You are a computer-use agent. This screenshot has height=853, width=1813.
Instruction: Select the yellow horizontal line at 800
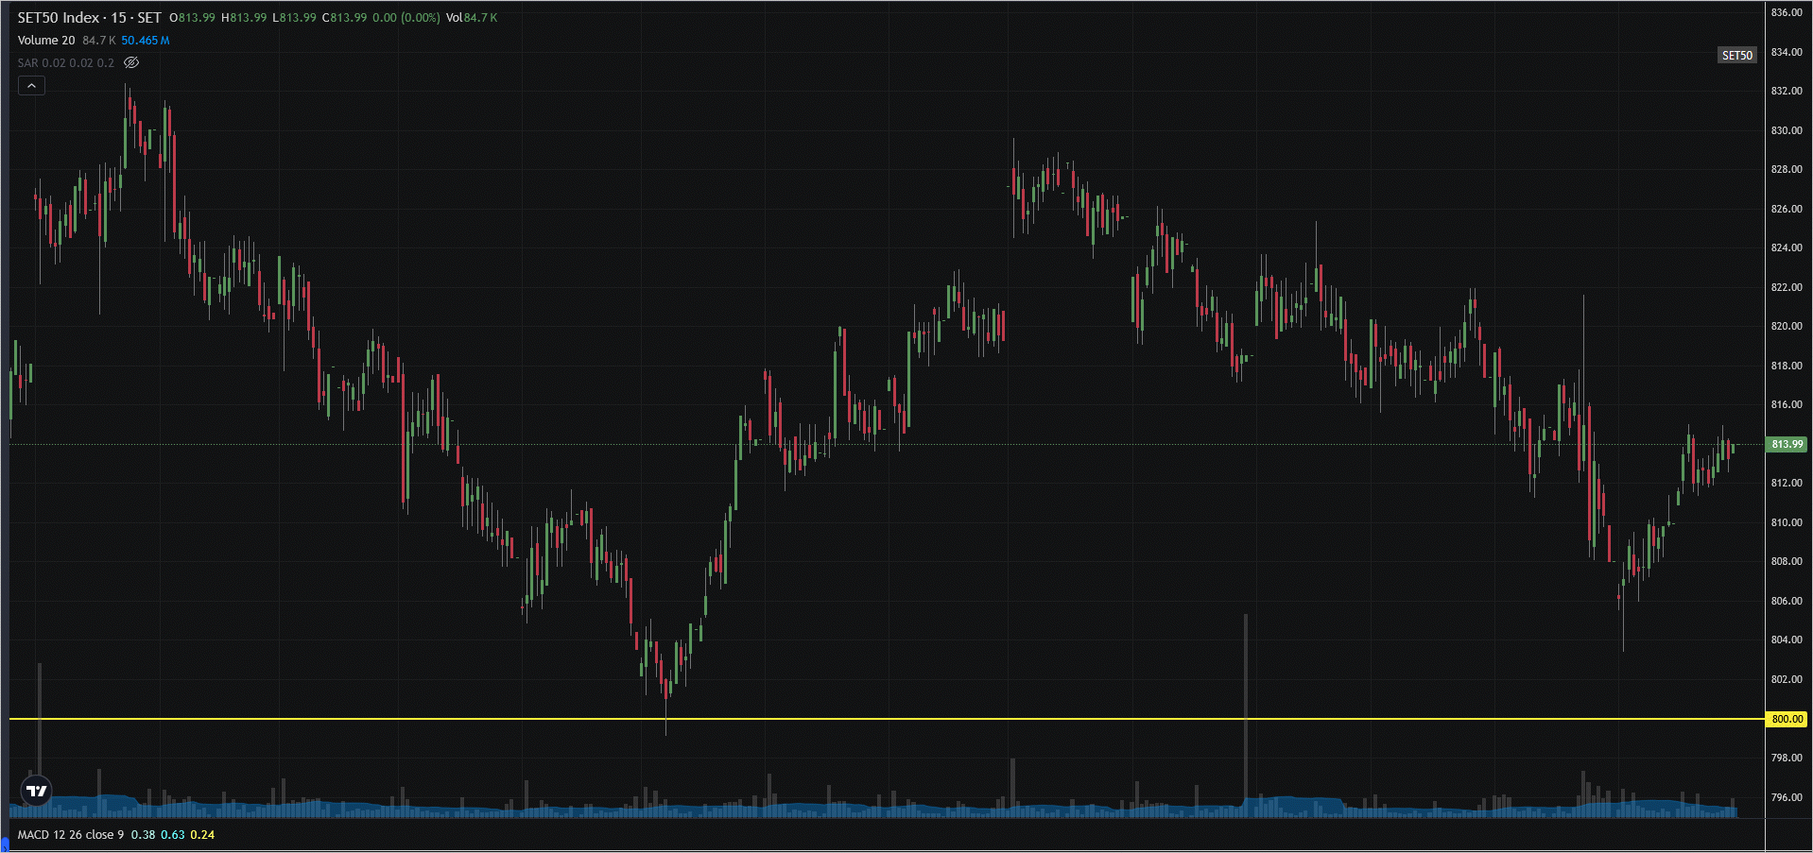(x=887, y=719)
